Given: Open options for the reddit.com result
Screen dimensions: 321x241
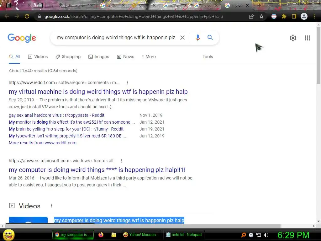Looking at the screenshot, I should [127, 83].
